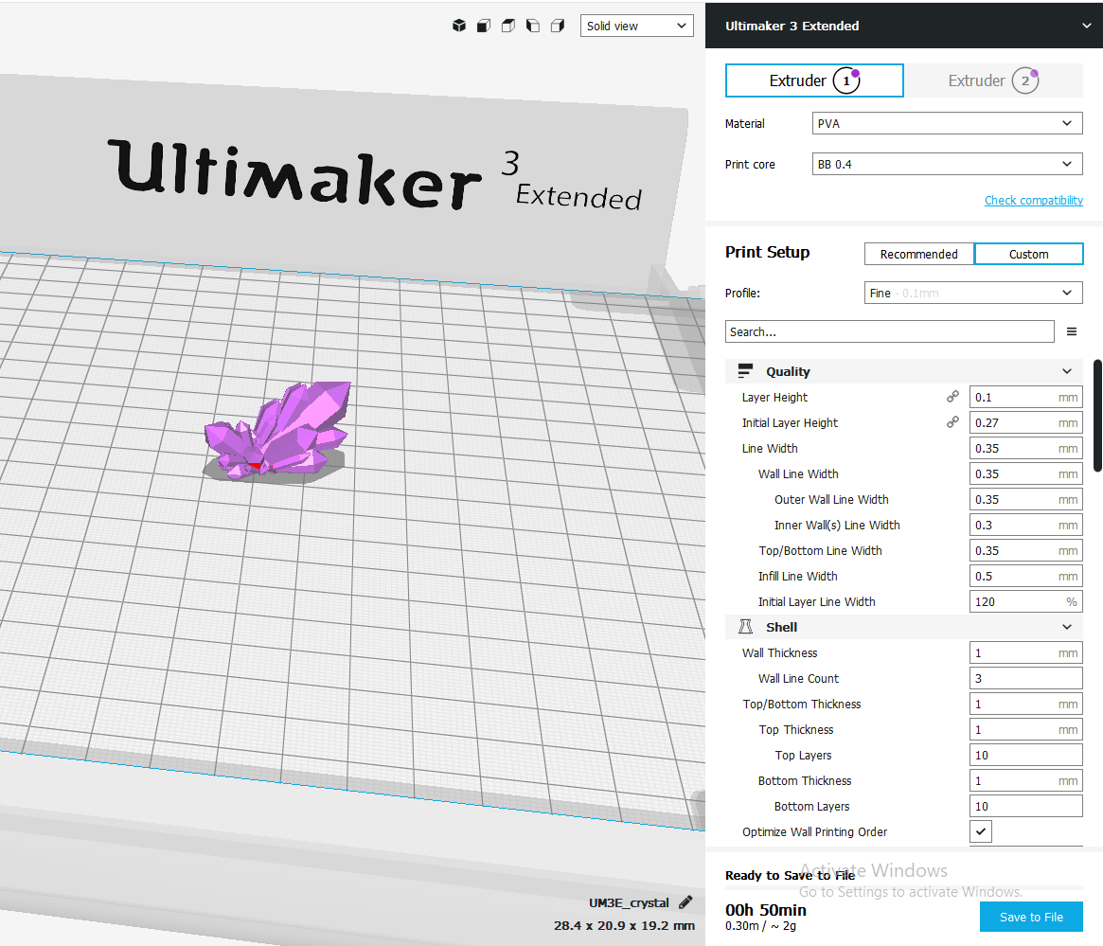Switch Print Setup to Custom mode

[1028, 254]
